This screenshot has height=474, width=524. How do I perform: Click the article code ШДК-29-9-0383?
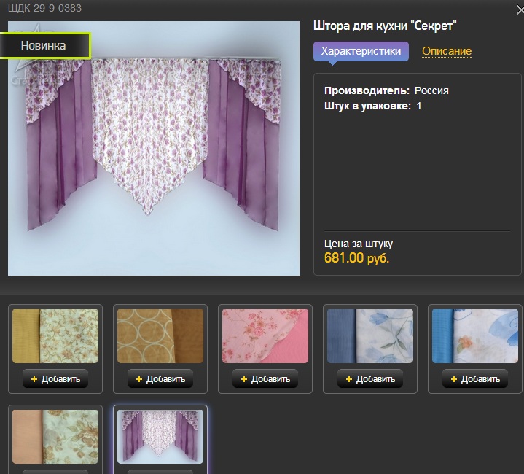pos(44,8)
